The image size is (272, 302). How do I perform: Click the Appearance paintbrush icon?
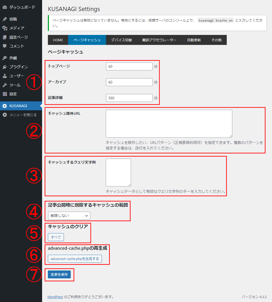5,58
